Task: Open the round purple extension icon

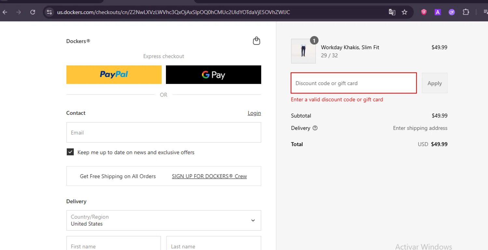Action: coord(452,12)
